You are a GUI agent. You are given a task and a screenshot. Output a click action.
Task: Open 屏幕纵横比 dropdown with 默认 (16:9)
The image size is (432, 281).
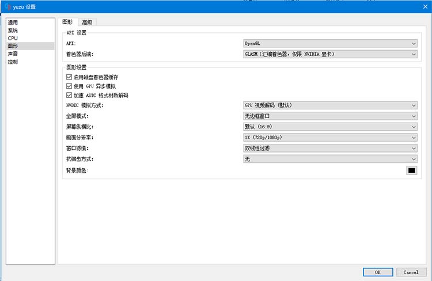[x=330, y=127]
